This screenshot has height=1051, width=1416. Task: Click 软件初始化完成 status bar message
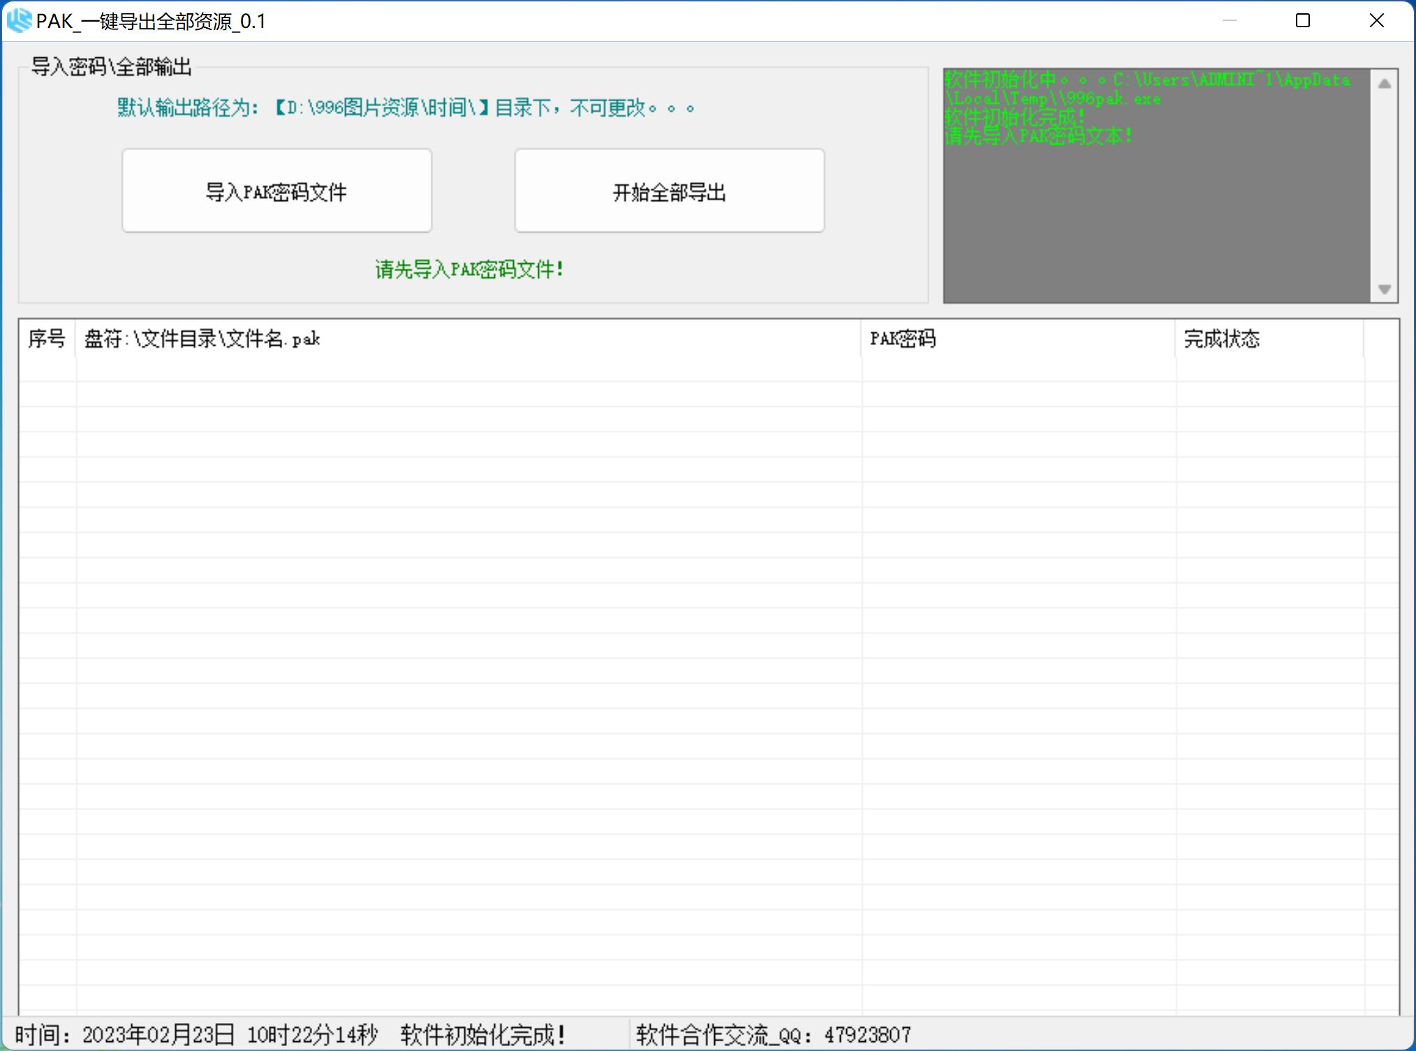(483, 1034)
